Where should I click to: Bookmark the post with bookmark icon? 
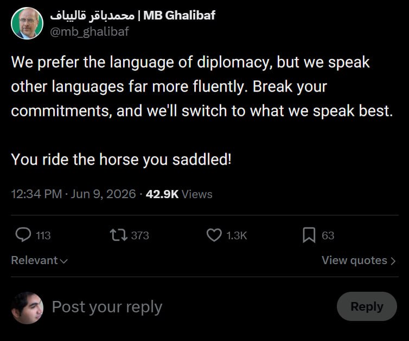(x=309, y=235)
